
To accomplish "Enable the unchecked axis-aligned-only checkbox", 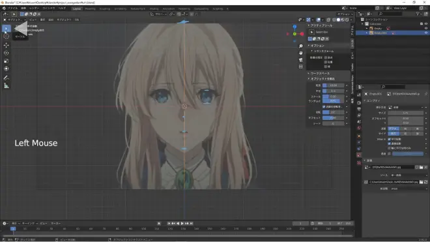I will (389, 148).
